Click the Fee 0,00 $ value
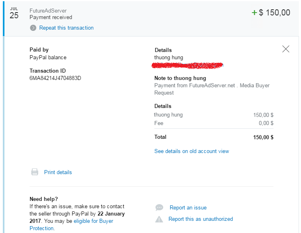The height and width of the screenshot is (233, 301). (x=266, y=123)
